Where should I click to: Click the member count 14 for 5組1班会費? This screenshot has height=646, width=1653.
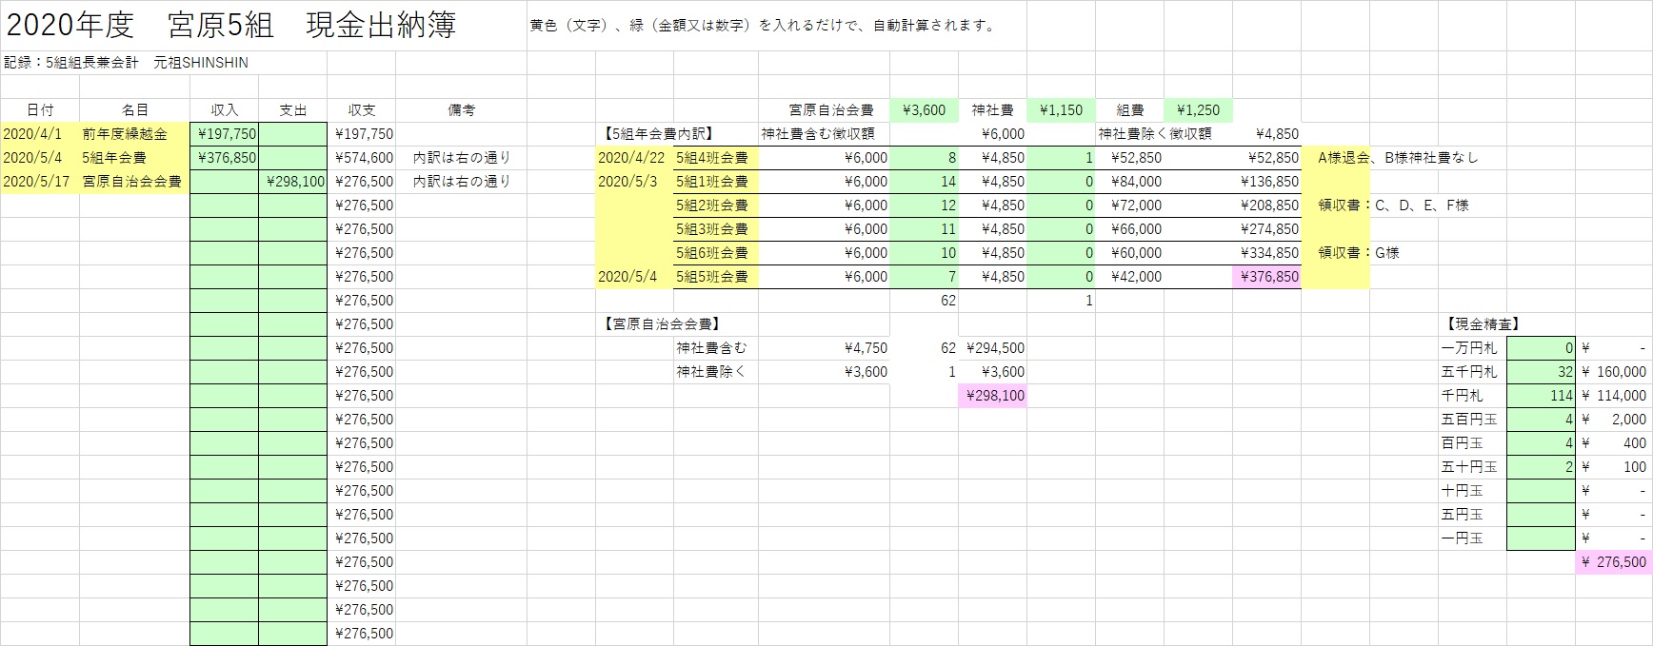924,182
